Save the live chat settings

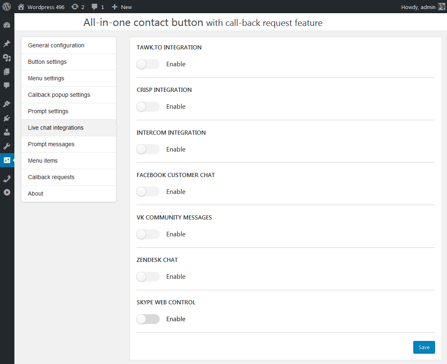point(424,347)
